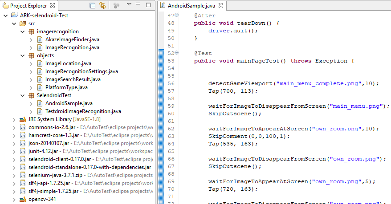Image resolution: width=391 pixels, height=204 pixels.
Task: Select the AndroidSample.java editor tab
Action: point(191,5)
